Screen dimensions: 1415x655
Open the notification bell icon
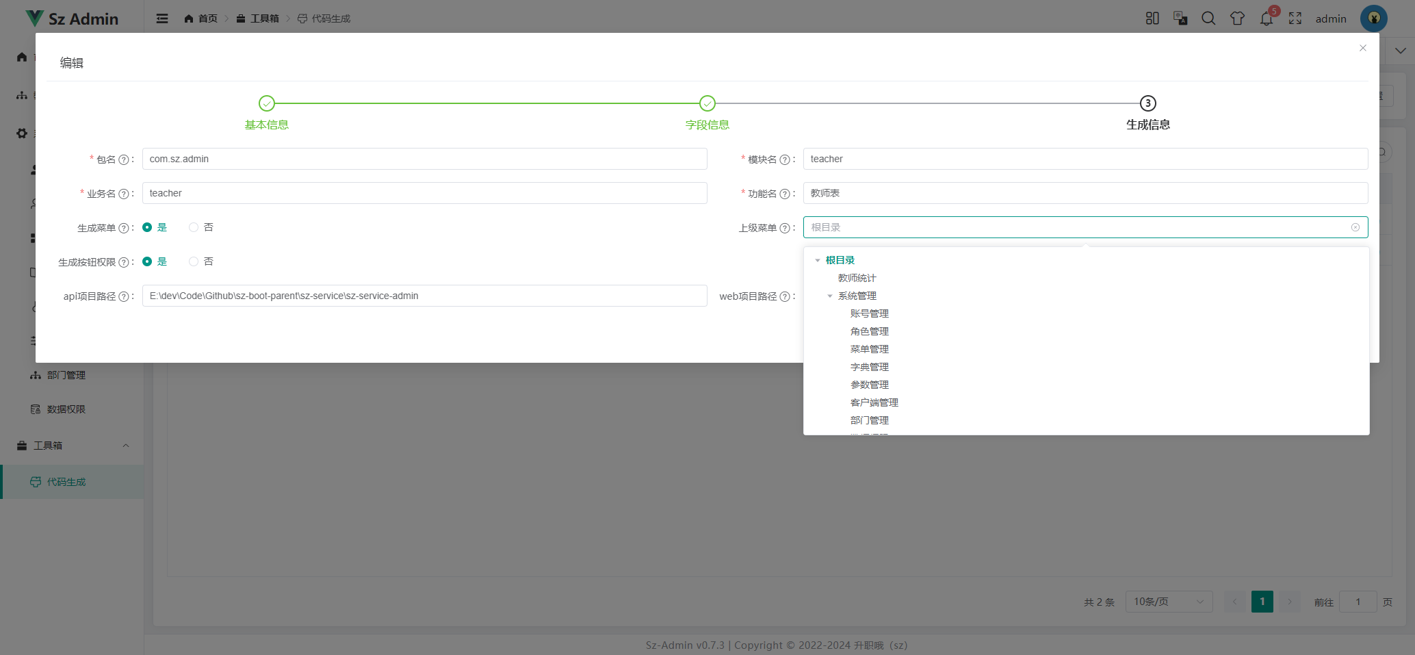pos(1267,18)
